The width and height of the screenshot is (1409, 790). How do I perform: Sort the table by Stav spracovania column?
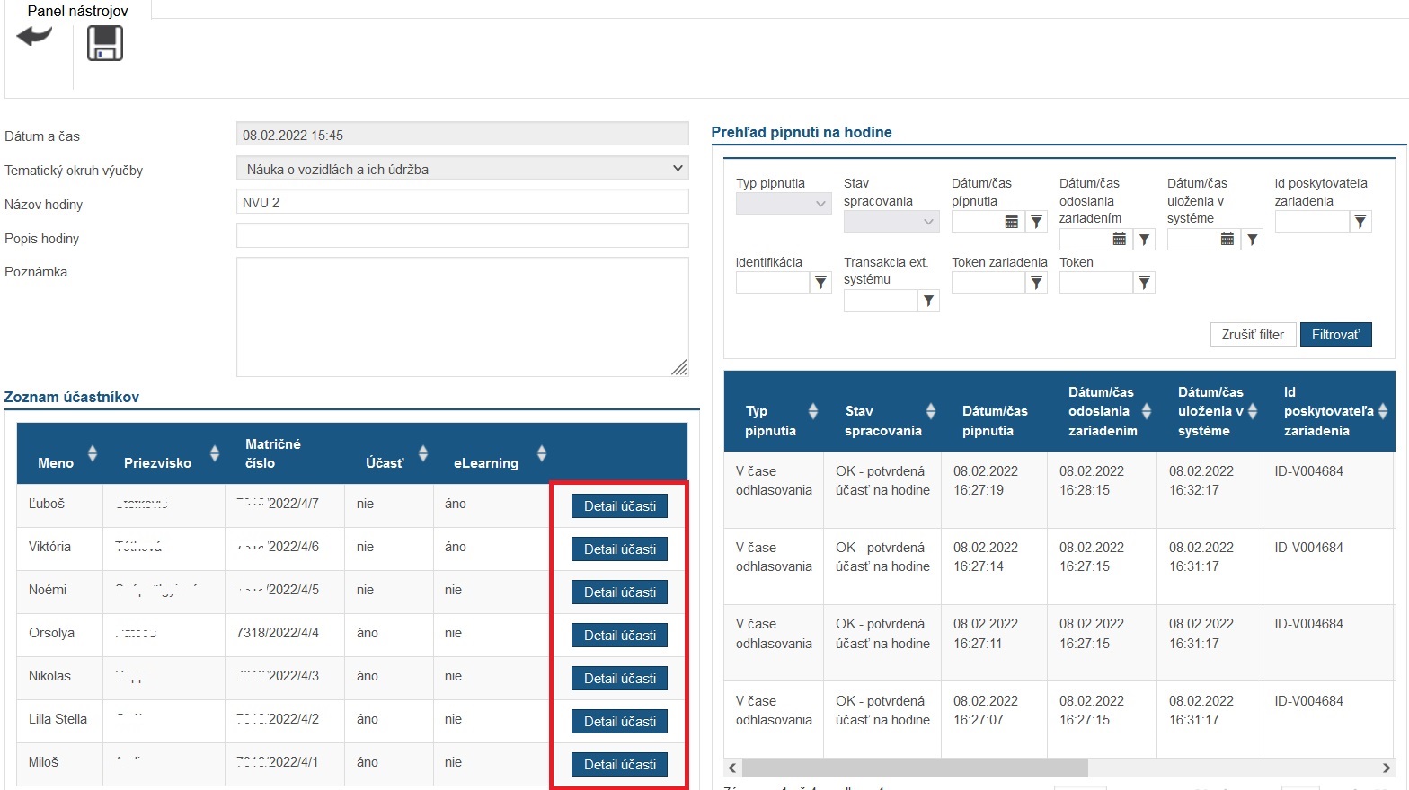[x=931, y=411]
